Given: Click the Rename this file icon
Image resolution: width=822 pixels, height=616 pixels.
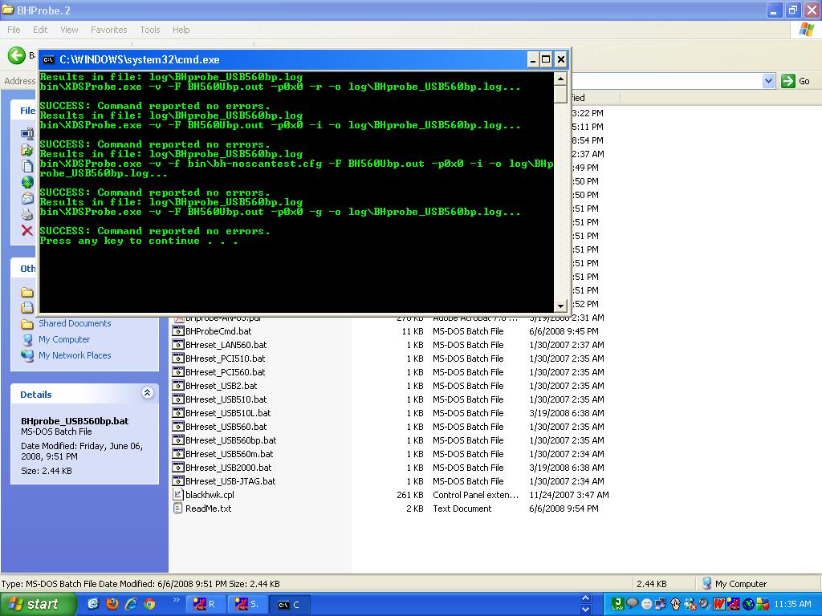Looking at the screenshot, I should [26, 134].
